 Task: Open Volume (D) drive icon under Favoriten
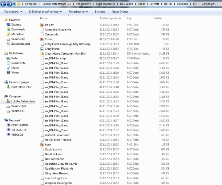[x=8, y=39]
